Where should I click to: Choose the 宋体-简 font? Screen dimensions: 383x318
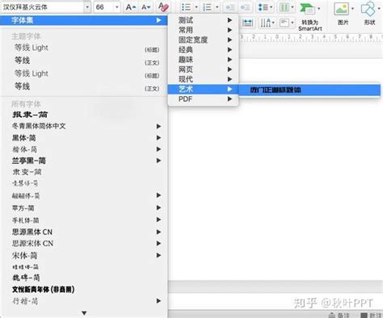(x=84, y=255)
